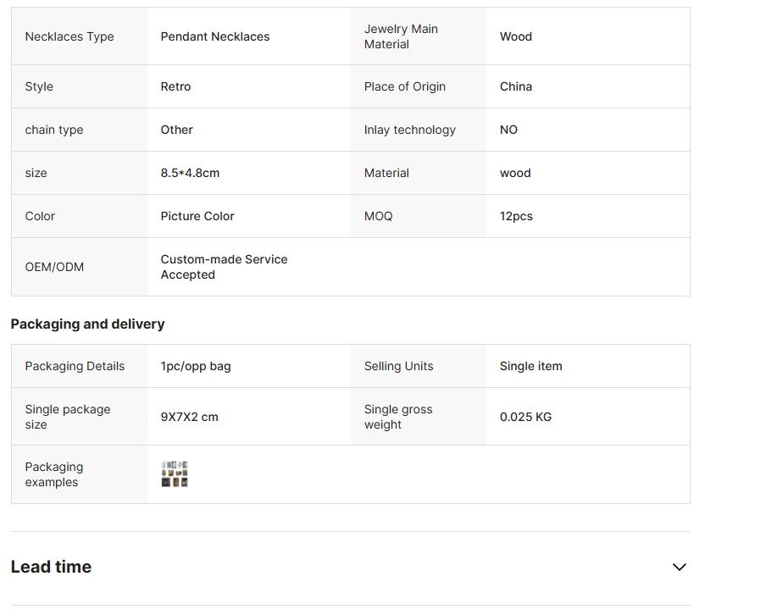Click the Custom-made Service Accepted text
The image size is (777, 615).
pyautogui.click(x=224, y=267)
